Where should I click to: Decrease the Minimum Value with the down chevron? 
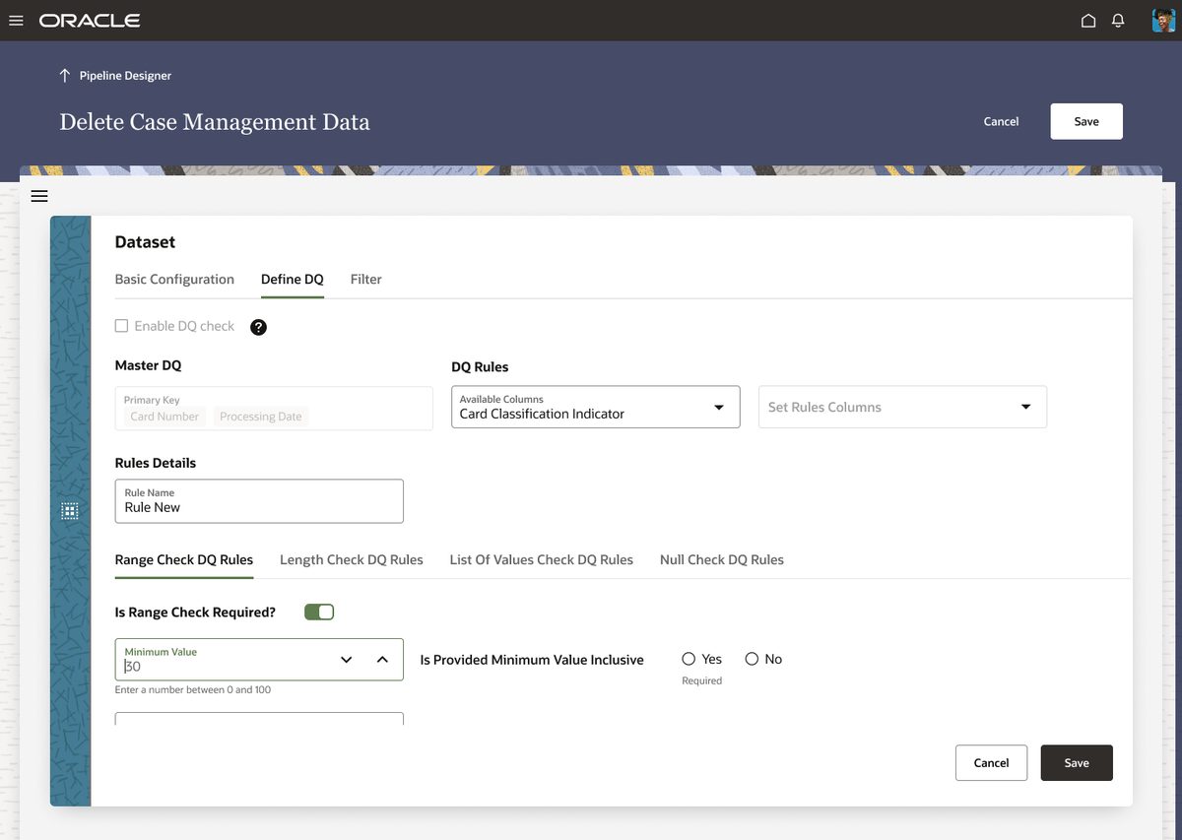[346, 660]
